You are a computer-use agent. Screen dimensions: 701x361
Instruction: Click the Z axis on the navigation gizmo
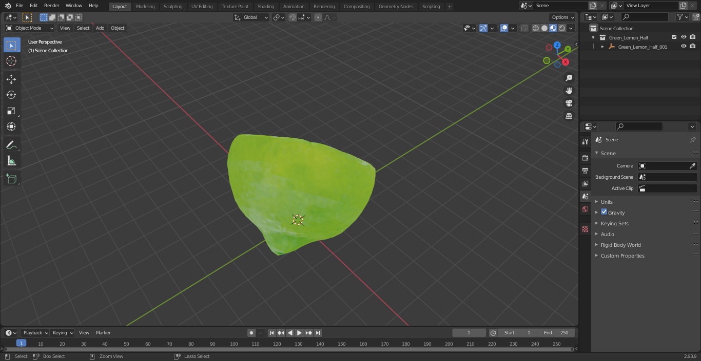point(557,45)
